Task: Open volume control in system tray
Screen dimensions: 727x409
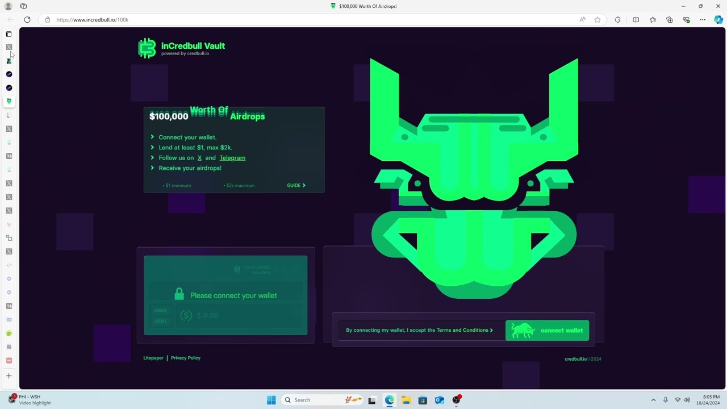Action: (687, 400)
